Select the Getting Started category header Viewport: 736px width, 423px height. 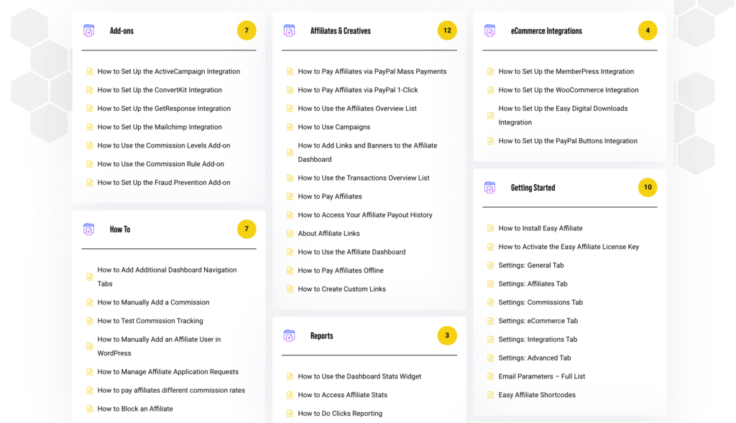[x=532, y=187]
